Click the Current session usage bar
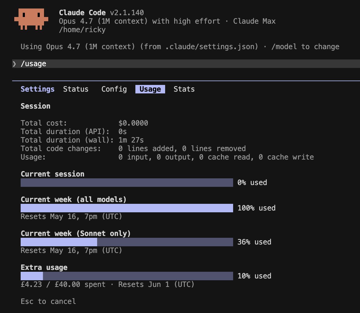This screenshot has width=360, height=313. (127, 183)
